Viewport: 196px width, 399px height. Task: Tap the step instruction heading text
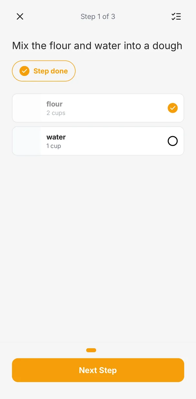(x=97, y=46)
